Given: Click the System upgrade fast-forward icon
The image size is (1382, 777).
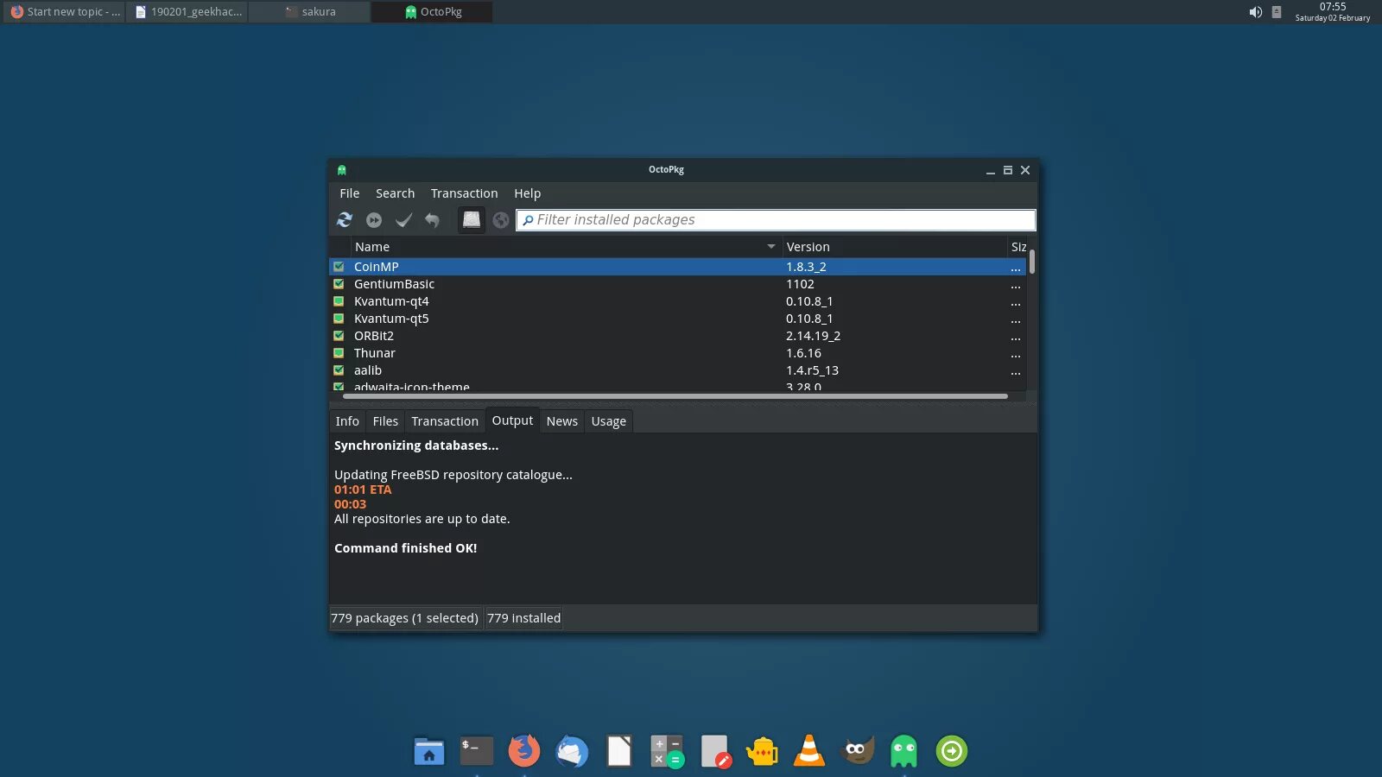Looking at the screenshot, I should pyautogui.click(x=374, y=220).
